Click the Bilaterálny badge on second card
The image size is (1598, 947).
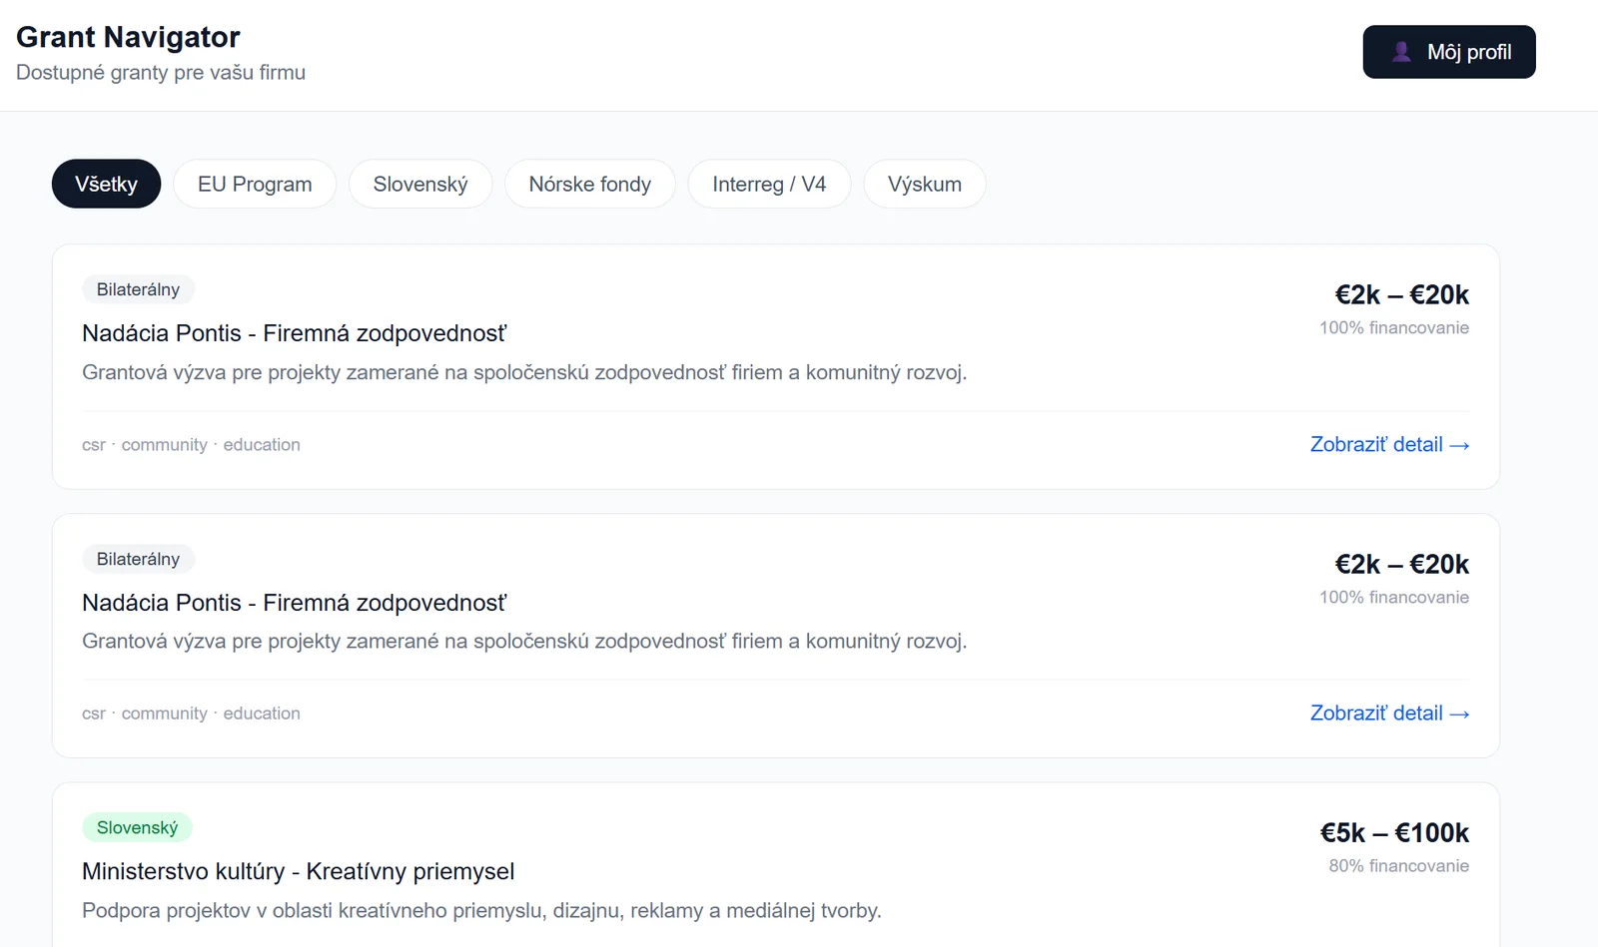coord(138,559)
